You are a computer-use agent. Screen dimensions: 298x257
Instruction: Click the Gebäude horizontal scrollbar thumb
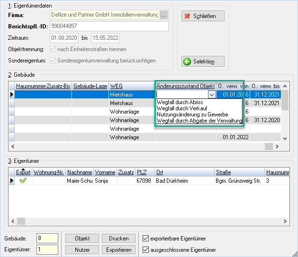(269, 146)
